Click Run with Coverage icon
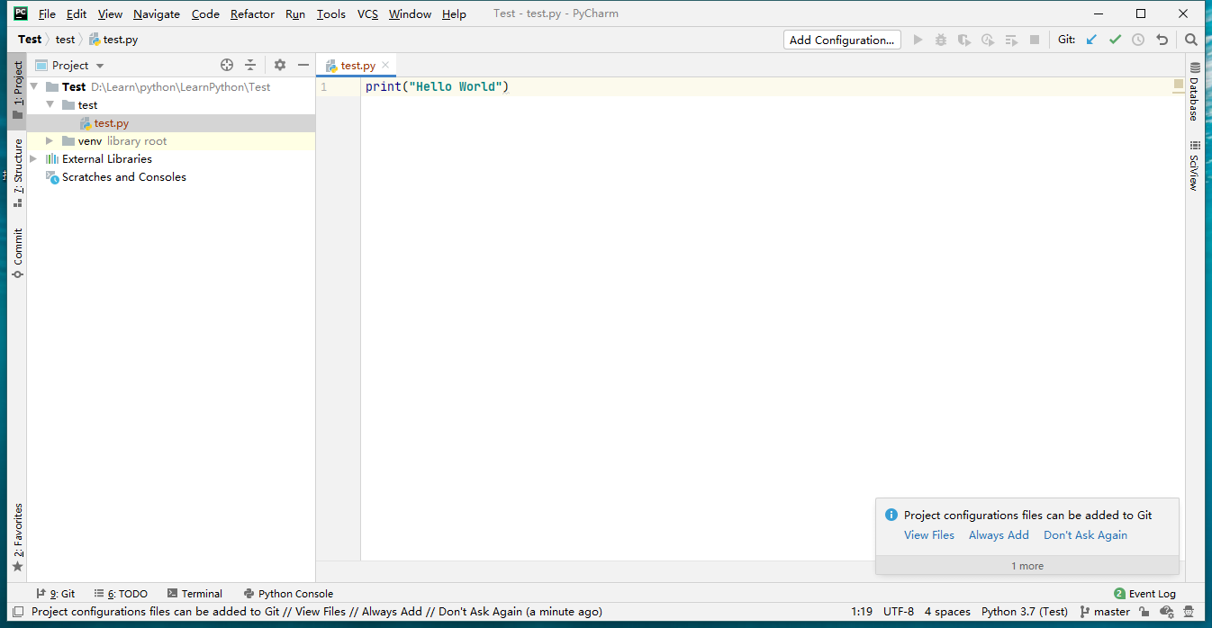 click(964, 40)
